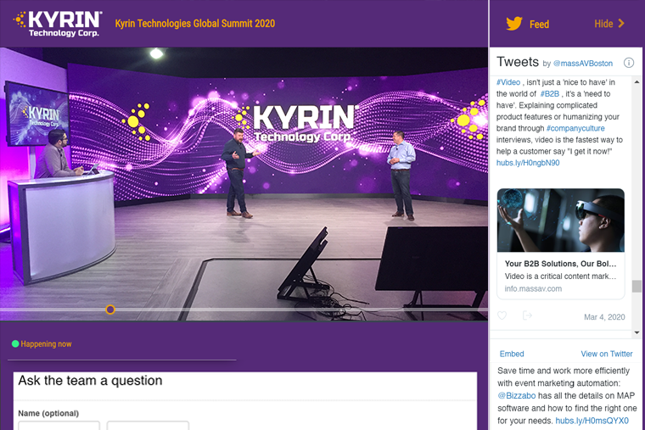Follow the hubs.ly/H0msQYX0 link
Image resolution: width=645 pixels, height=430 pixels.
[x=592, y=421]
